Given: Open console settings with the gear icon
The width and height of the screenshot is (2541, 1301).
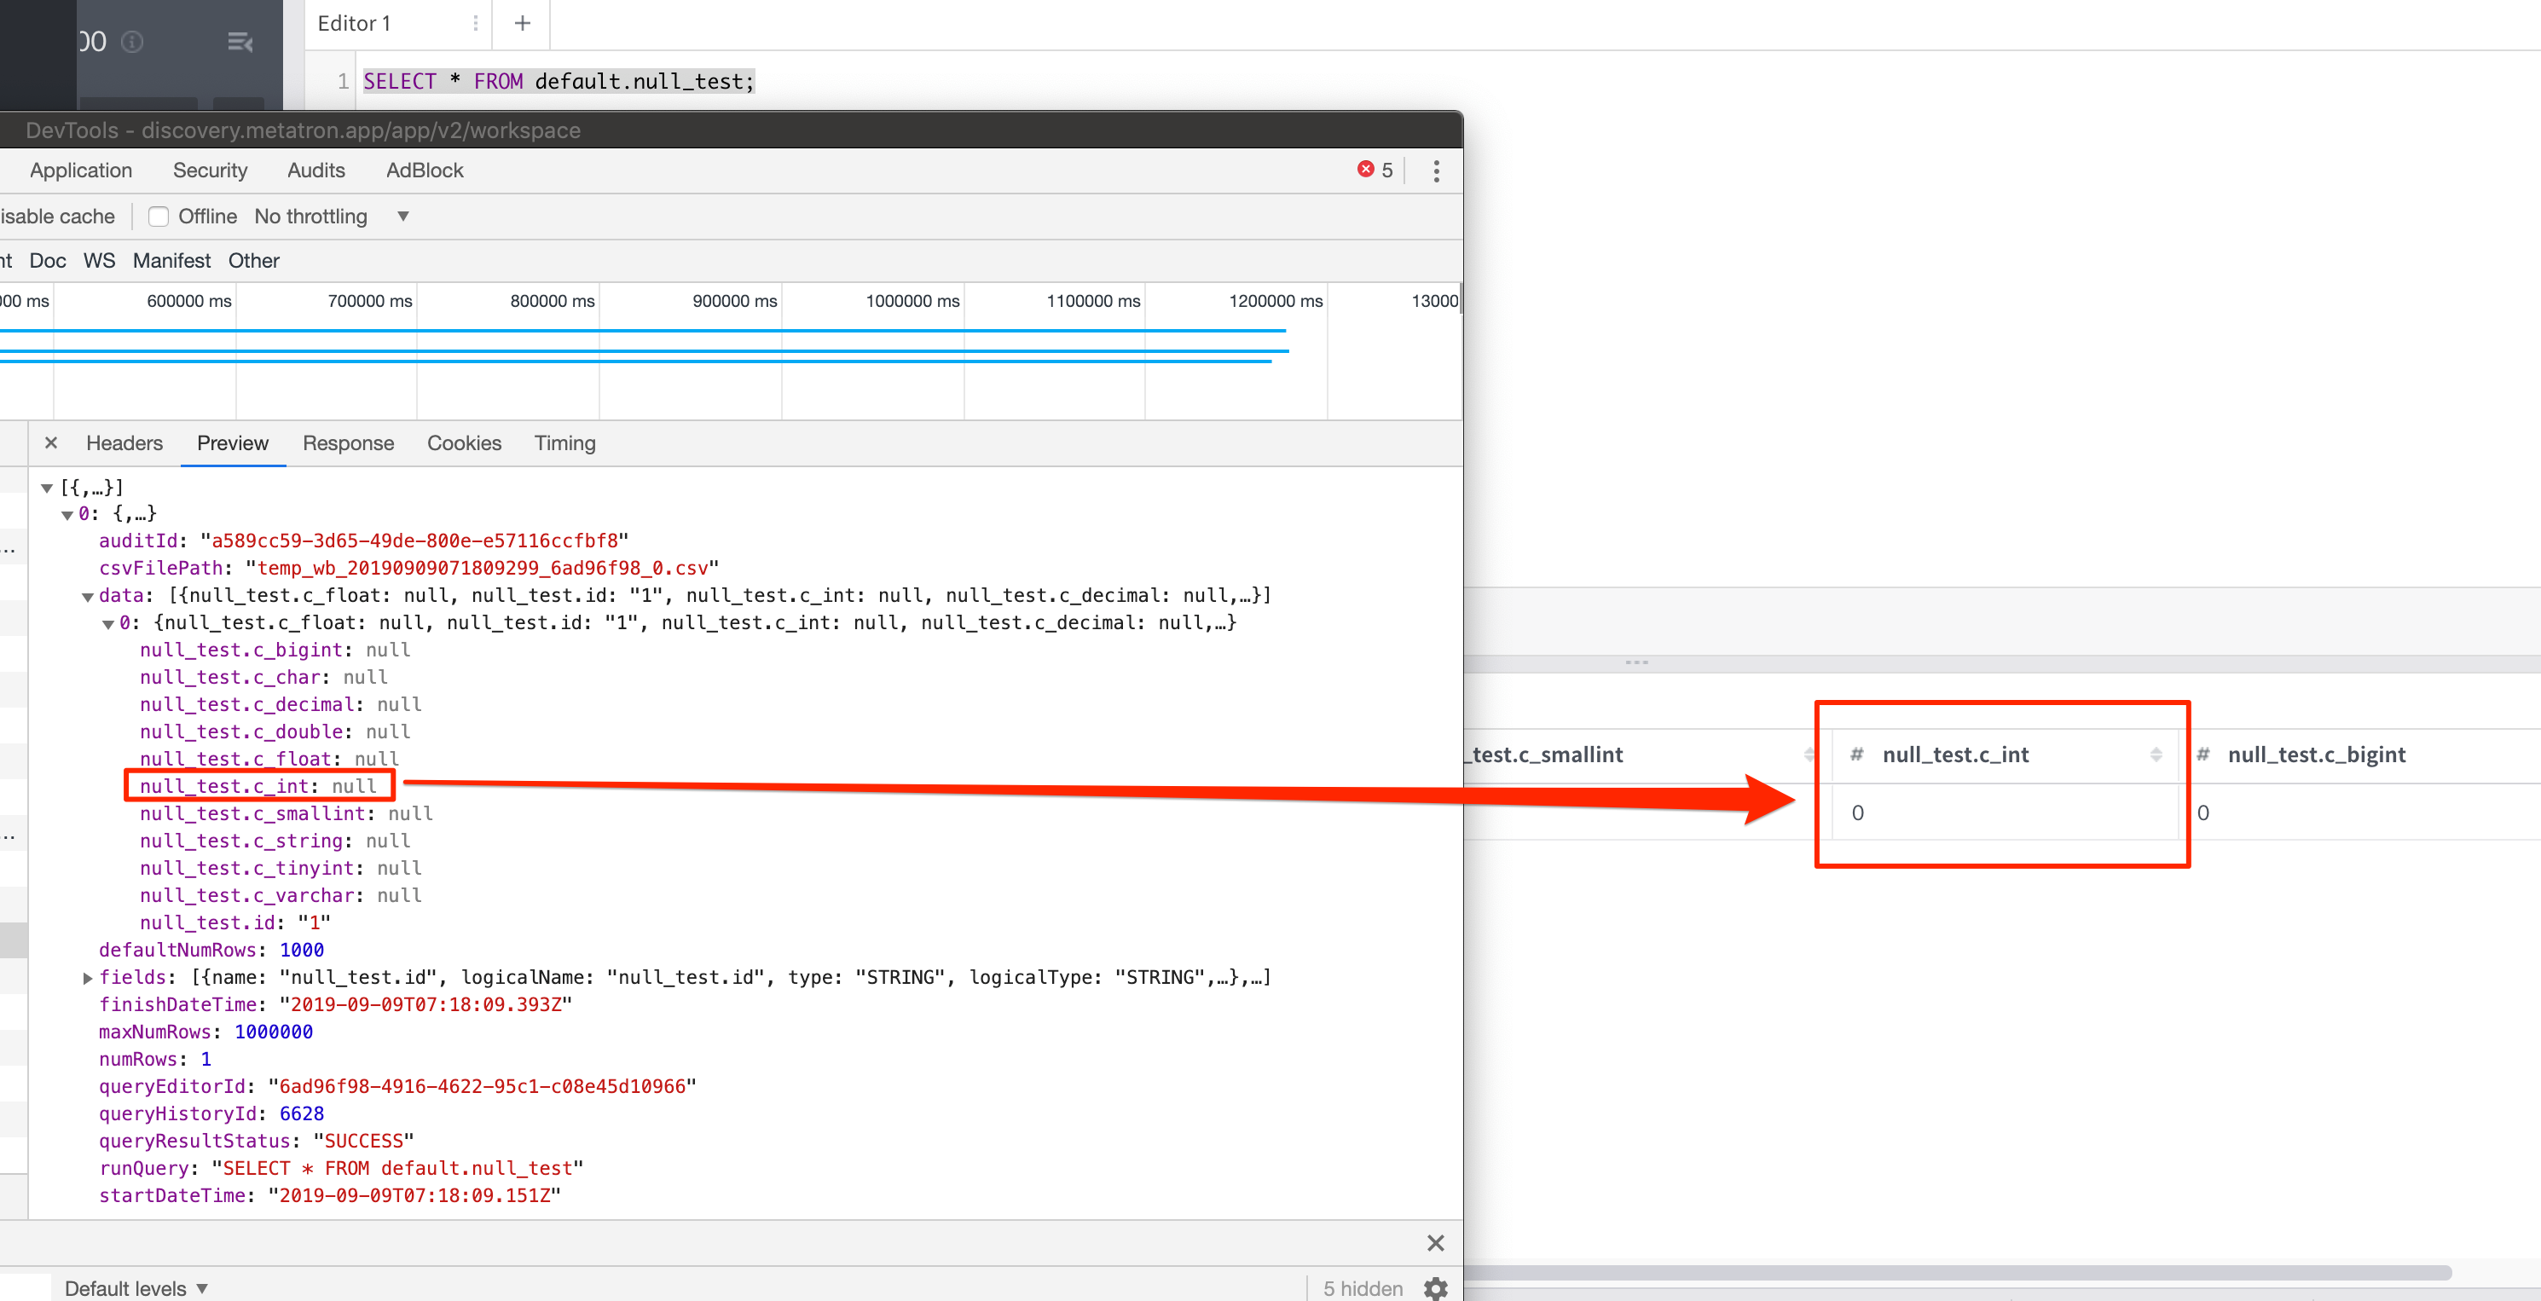Looking at the screenshot, I should click(1435, 1288).
